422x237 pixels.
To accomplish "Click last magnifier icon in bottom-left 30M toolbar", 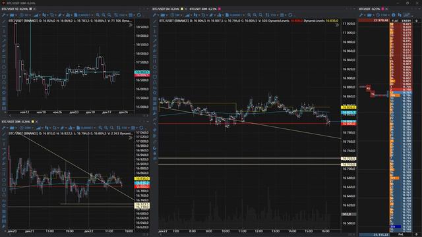I will (x=111, y=128).
